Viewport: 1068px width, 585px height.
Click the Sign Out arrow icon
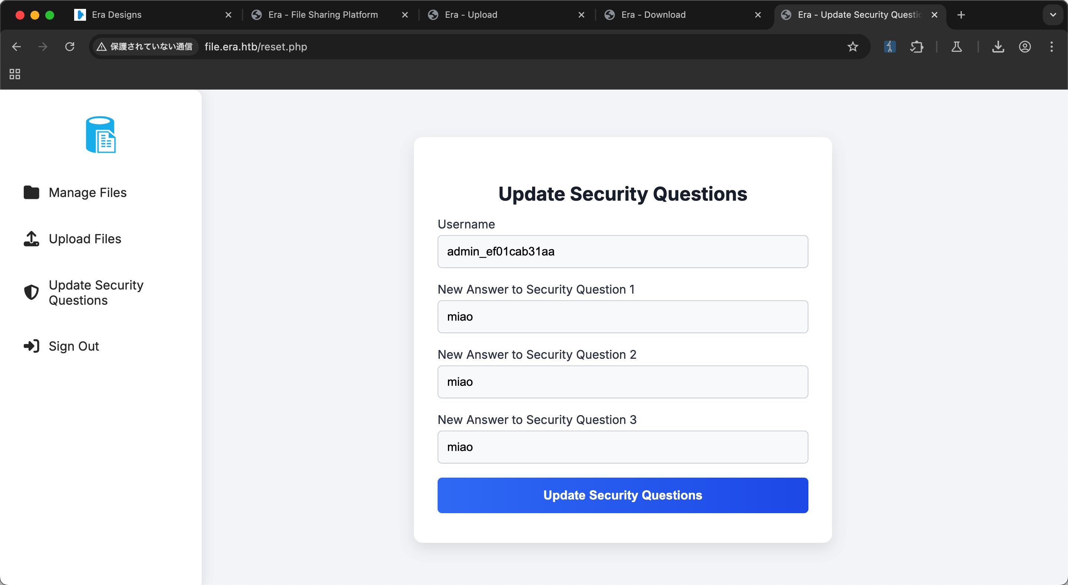[x=32, y=346]
